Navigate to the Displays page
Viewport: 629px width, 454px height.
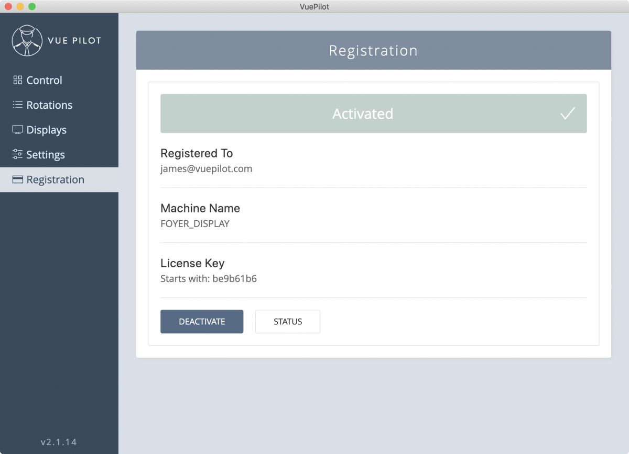[46, 130]
